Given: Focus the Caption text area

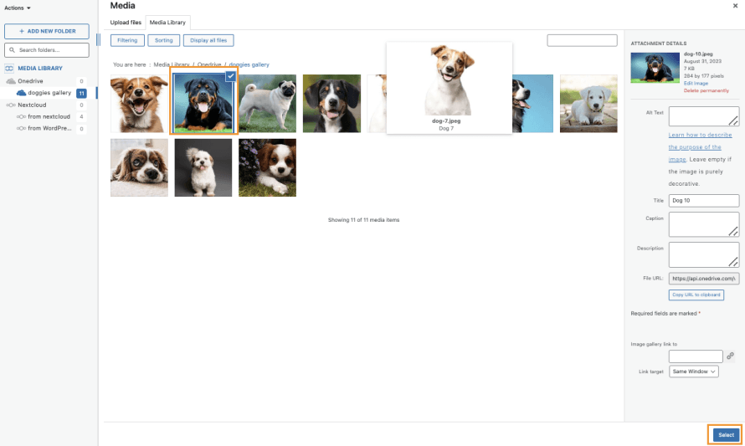Looking at the screenshot, I should pyautogui.click(x=704, y=224).
